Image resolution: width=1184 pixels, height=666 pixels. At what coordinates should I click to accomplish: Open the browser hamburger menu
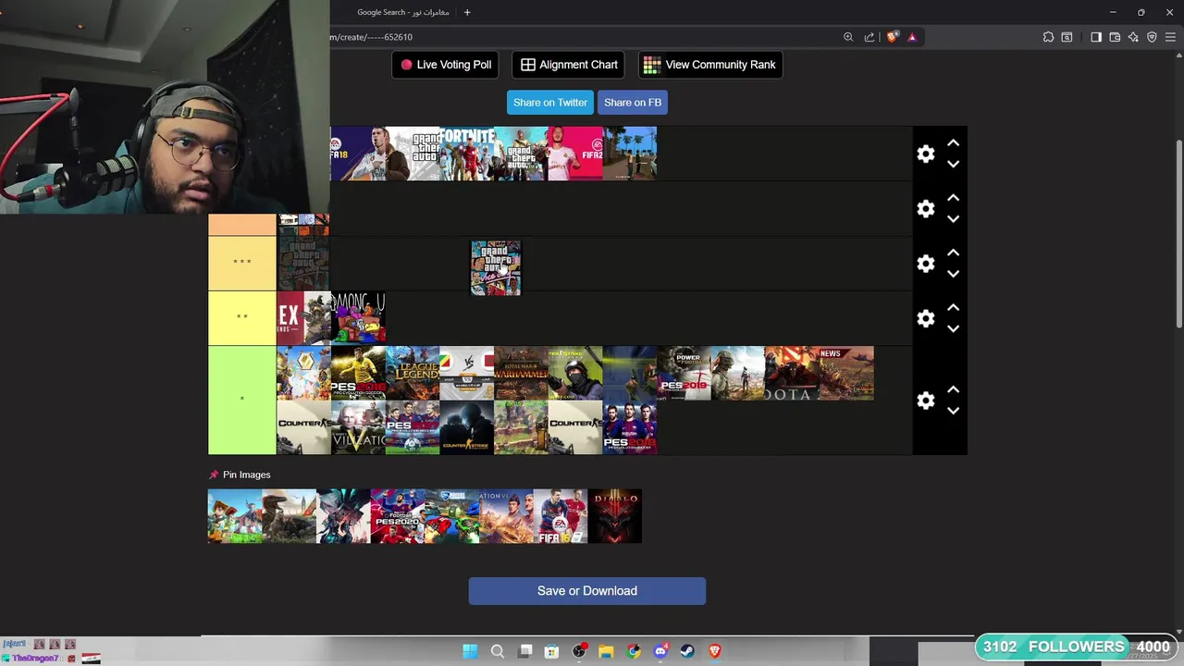click(1170, 37)
